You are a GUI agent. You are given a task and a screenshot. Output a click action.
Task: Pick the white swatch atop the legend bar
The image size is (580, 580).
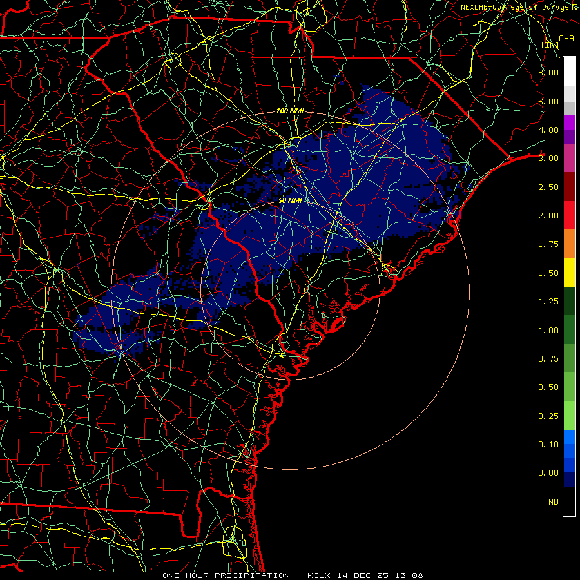click(569, 72)
